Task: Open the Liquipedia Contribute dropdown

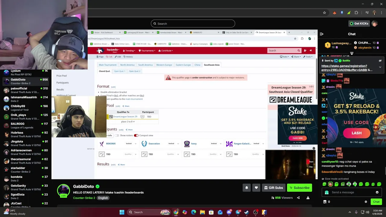Action: pyautogui.click(x=166, y=51)
